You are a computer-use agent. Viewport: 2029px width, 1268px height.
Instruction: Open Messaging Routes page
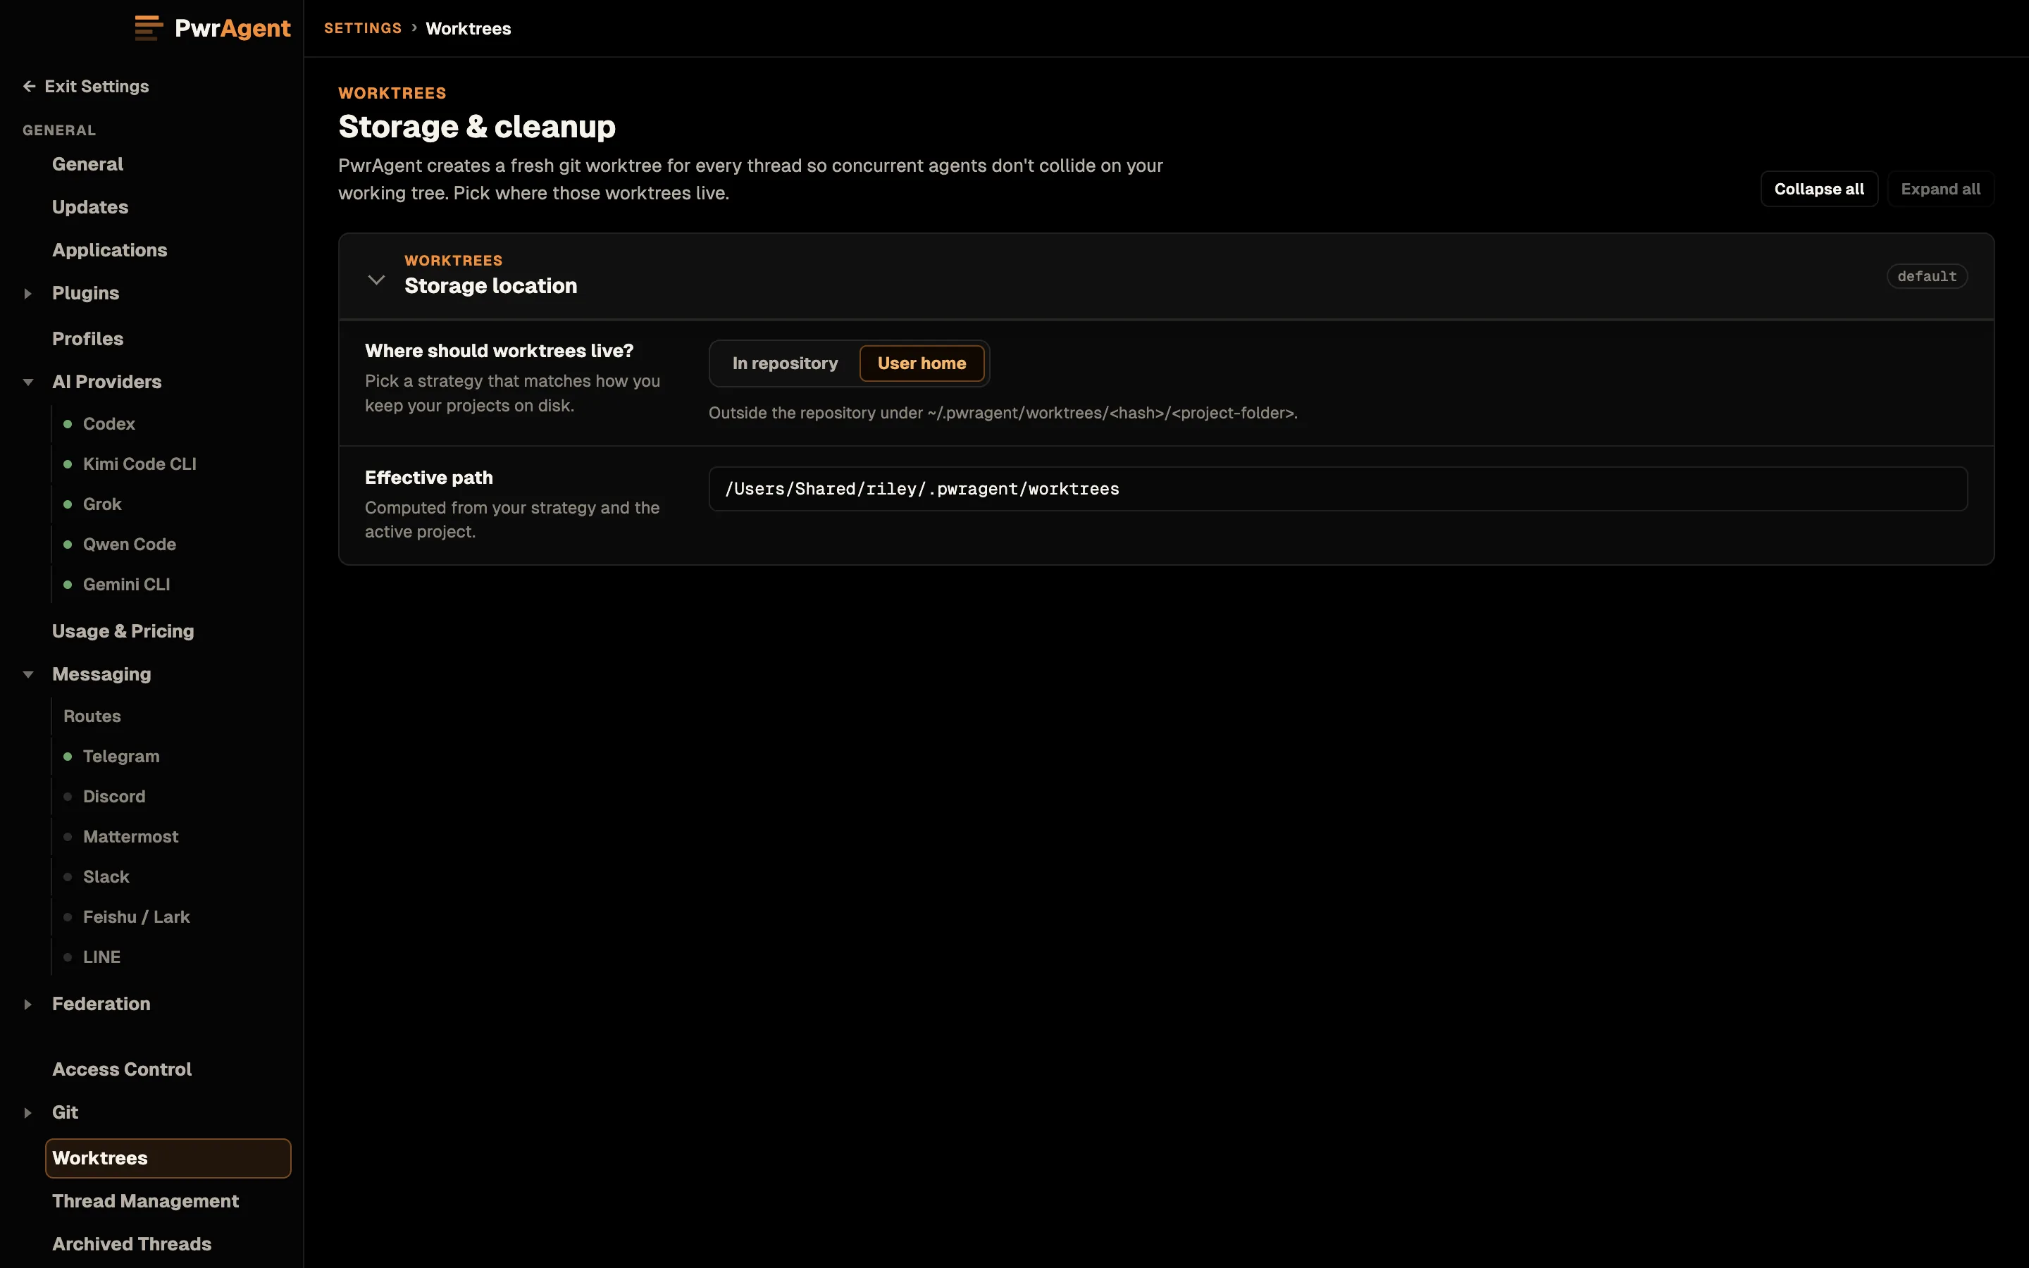(92, 717)
